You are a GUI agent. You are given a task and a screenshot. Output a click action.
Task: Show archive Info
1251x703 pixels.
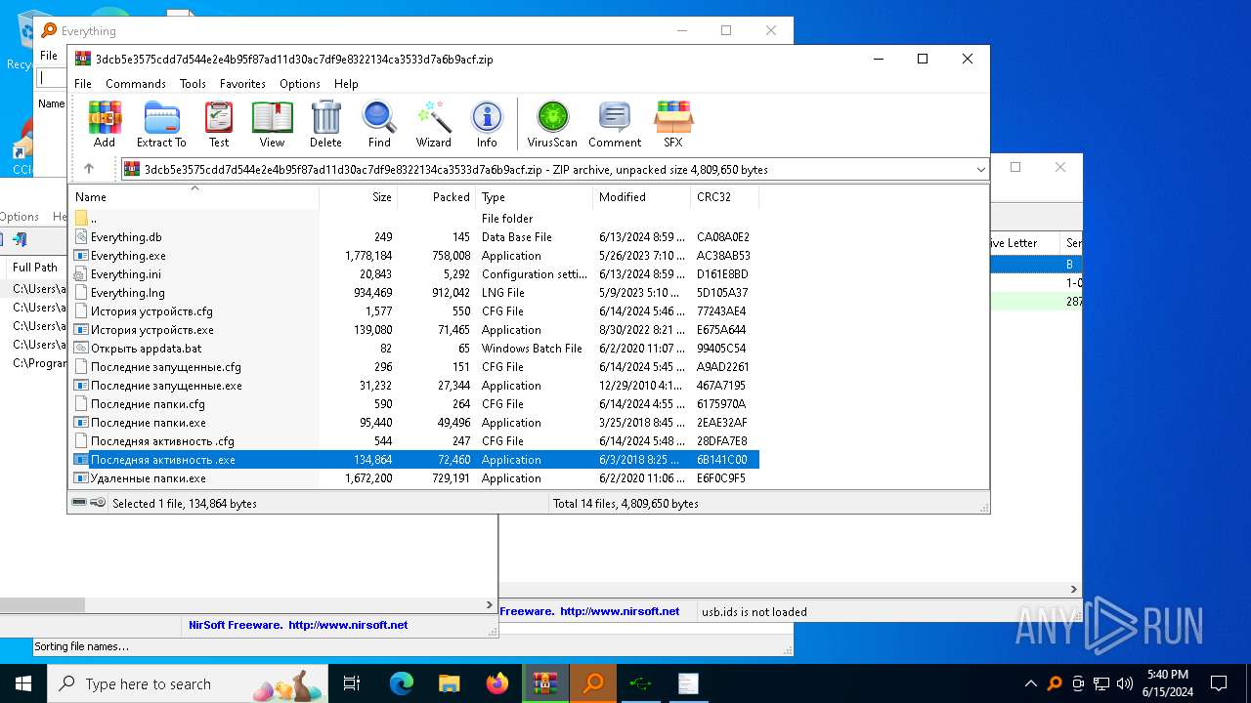(x=487, y=124)
